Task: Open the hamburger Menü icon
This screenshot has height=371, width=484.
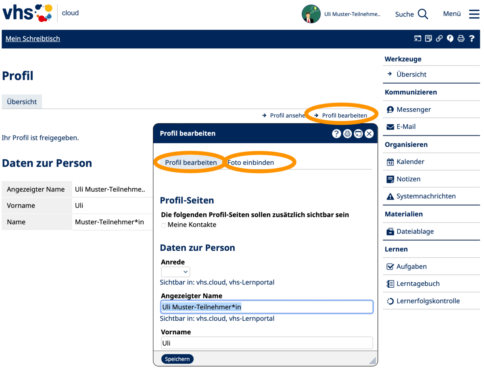Action: point(474,14)
